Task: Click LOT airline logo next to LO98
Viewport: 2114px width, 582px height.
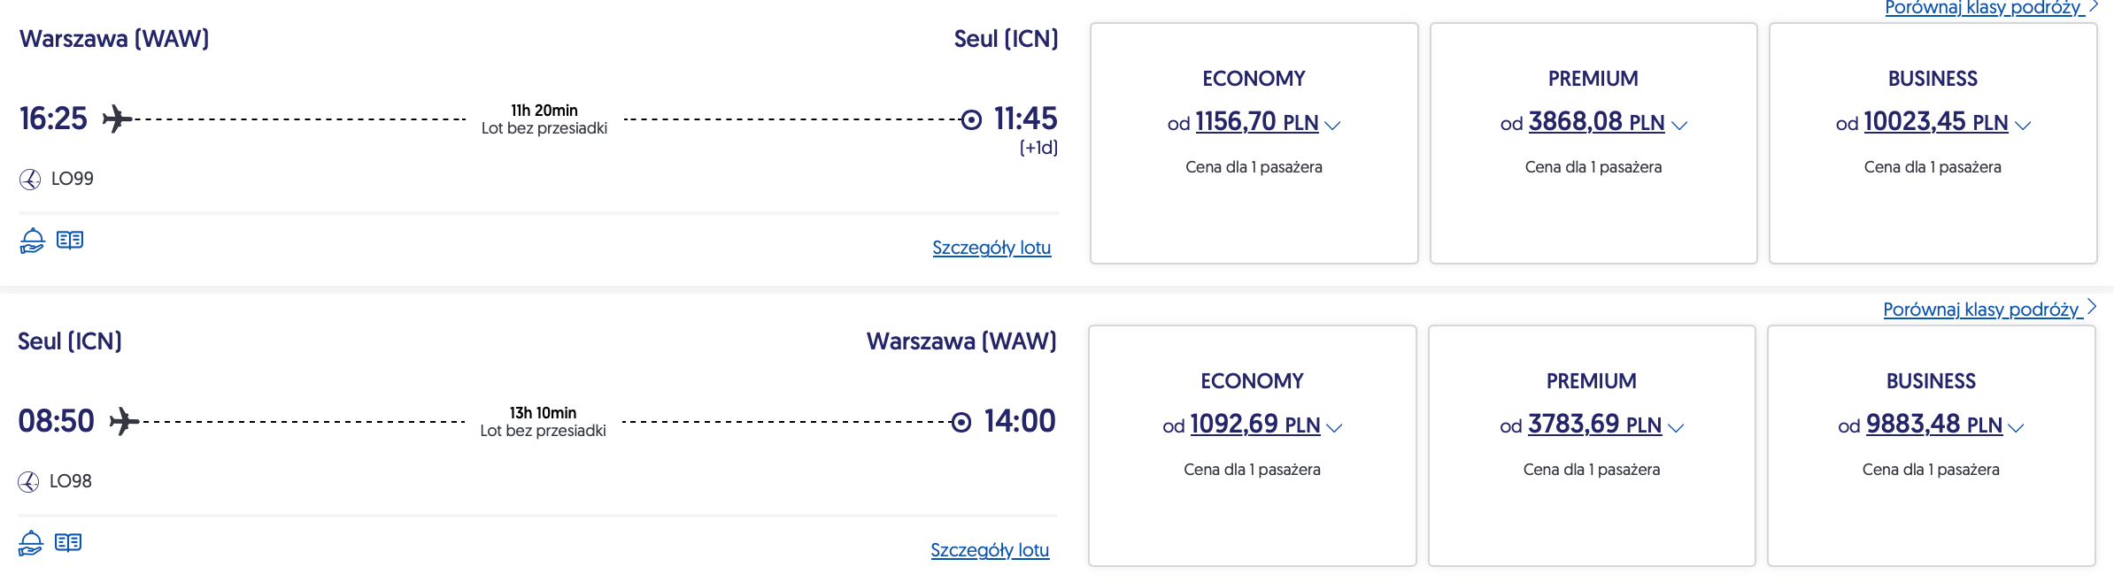Action: 28,482
